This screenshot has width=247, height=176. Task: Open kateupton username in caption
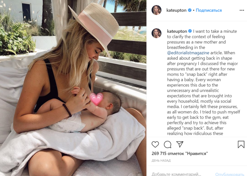177,31
